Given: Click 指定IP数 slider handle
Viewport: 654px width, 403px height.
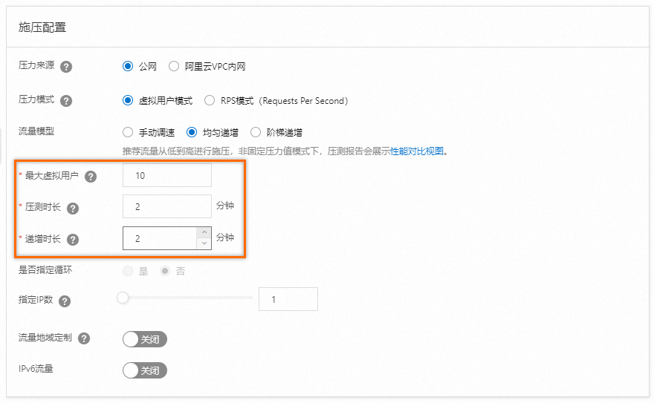Looking at the screenshot, I should coord(123,298).
